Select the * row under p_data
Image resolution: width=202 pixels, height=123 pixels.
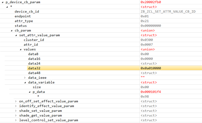point(38,96)
